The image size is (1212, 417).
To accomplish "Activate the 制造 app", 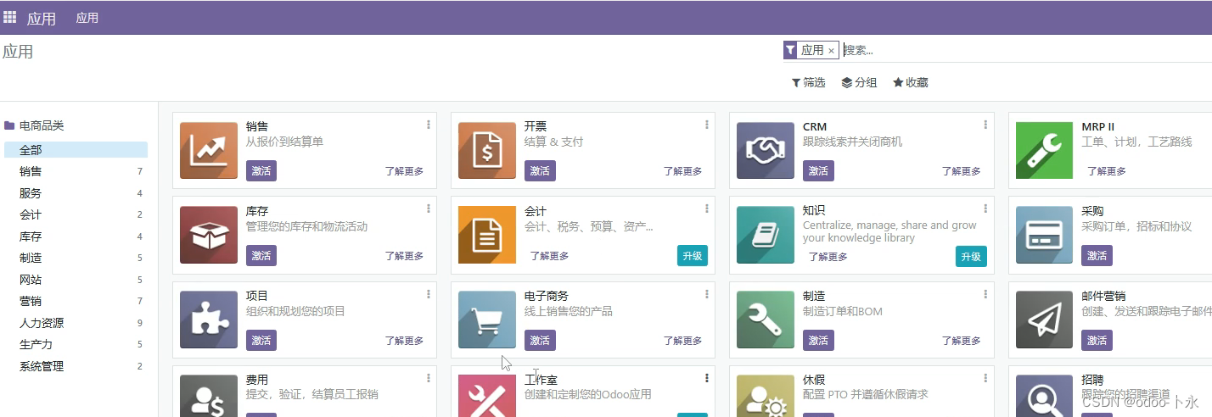I will (818, 340).
